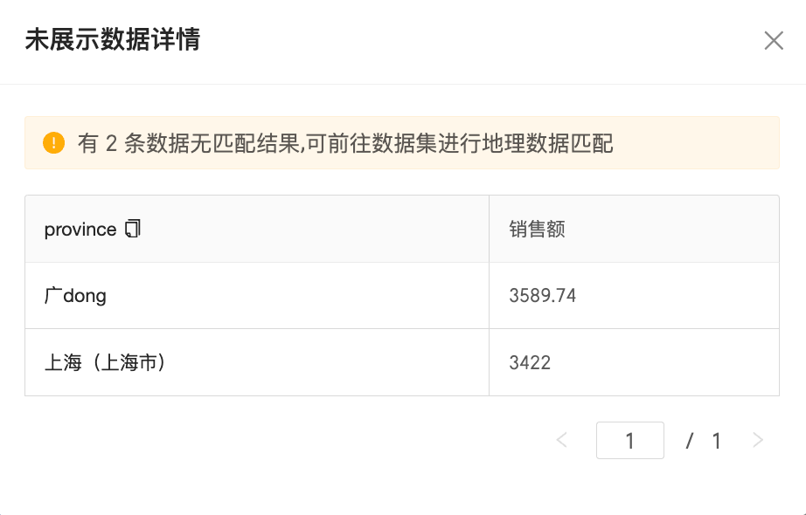Click the dialog title 未展示数据详情

[x=113, y=40]
